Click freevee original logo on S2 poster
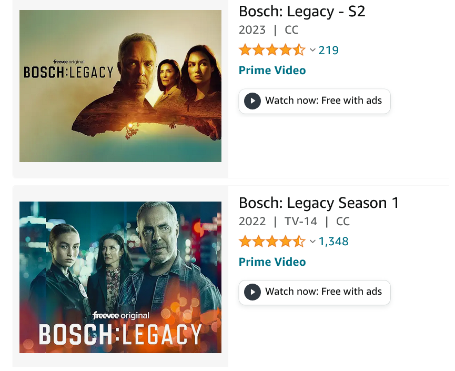Screen dimensions: 455x371 [69, 62]
